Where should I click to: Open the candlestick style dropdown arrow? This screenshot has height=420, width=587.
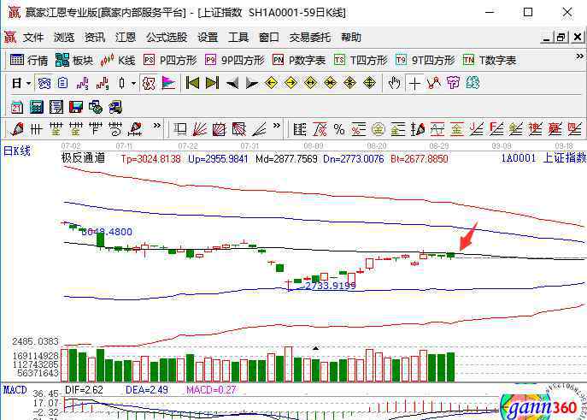coord(133,83)
